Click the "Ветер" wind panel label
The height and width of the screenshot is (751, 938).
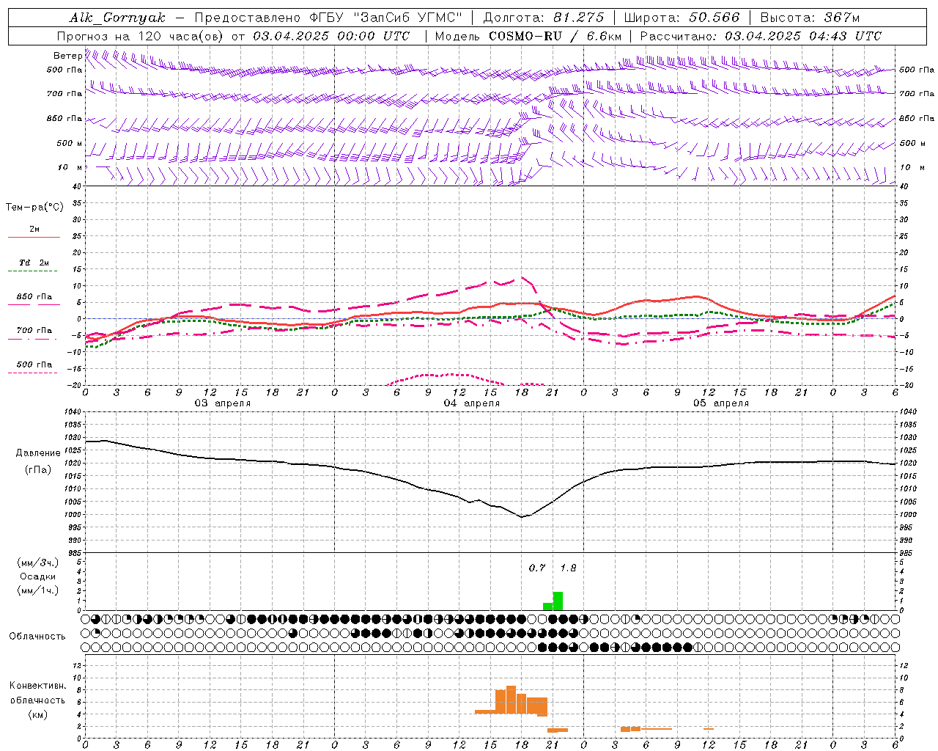pos(67,56)
